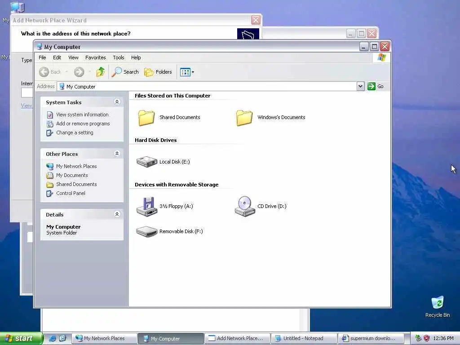Click the View system information icon
The width and height of the screenshot is (460, 345).
[x=50, y=115]
